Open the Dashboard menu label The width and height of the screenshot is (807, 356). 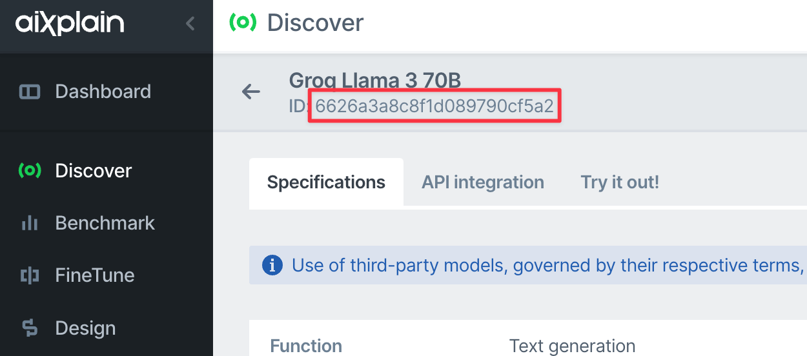103,92
